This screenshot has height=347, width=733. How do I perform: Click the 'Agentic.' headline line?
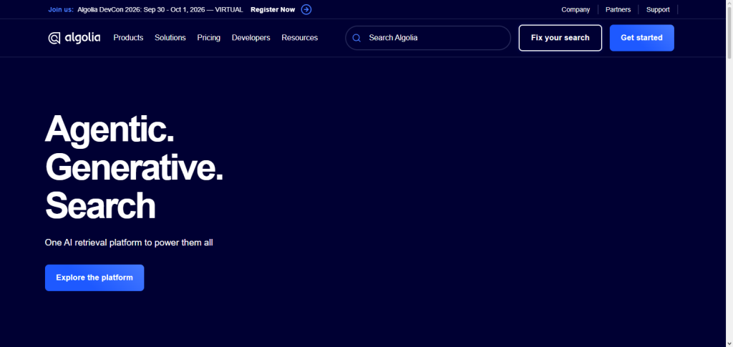point(110,129)
